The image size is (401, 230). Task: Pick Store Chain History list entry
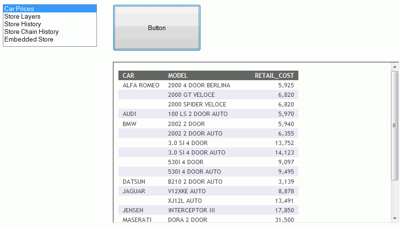tap(50, 31)
